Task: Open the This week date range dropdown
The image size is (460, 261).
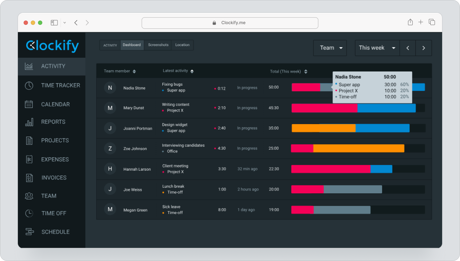Action: (x=377, y=48)
